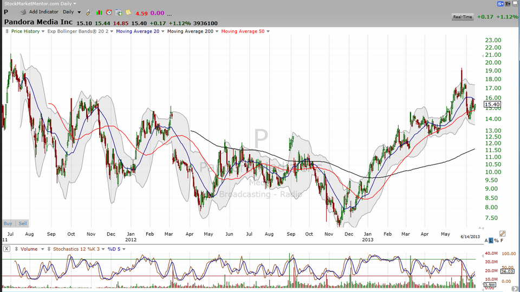
Task: Click the volume figure 3936100
Action: pyautogui.click(x=205, y=23)
